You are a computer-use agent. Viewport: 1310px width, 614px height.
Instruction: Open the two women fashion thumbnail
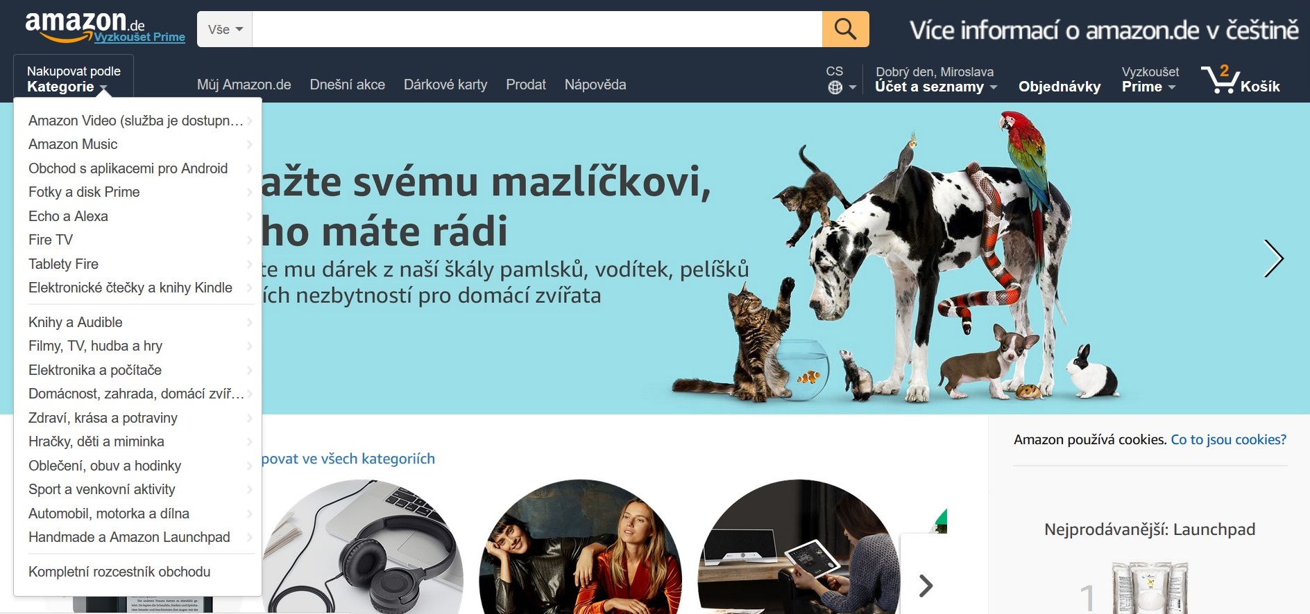[580, 547]
